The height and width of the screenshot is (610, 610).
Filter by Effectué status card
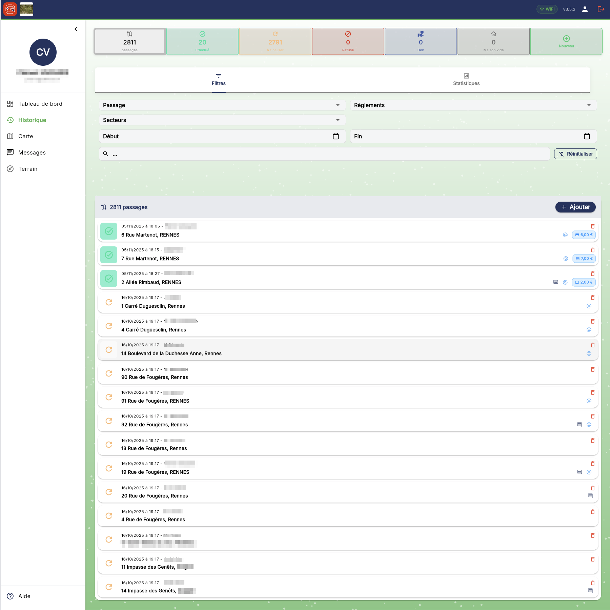202,41
